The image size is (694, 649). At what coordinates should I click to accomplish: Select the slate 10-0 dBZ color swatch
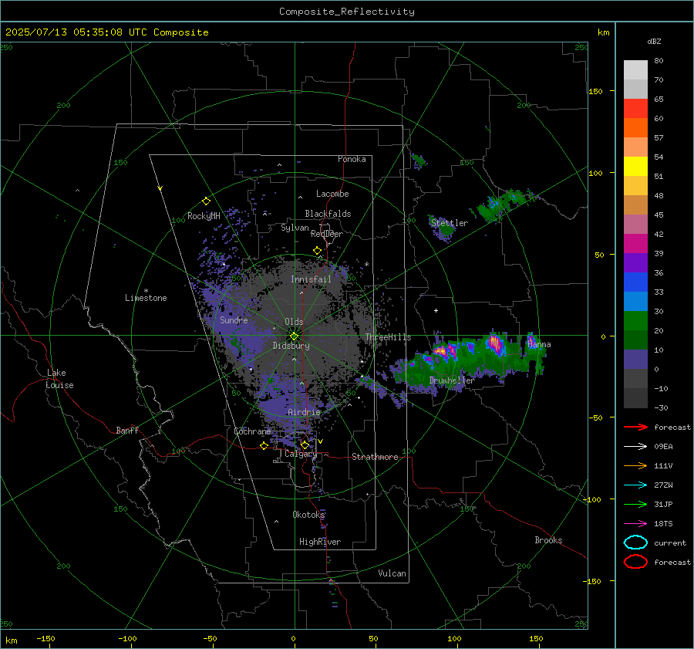(635, 359)
